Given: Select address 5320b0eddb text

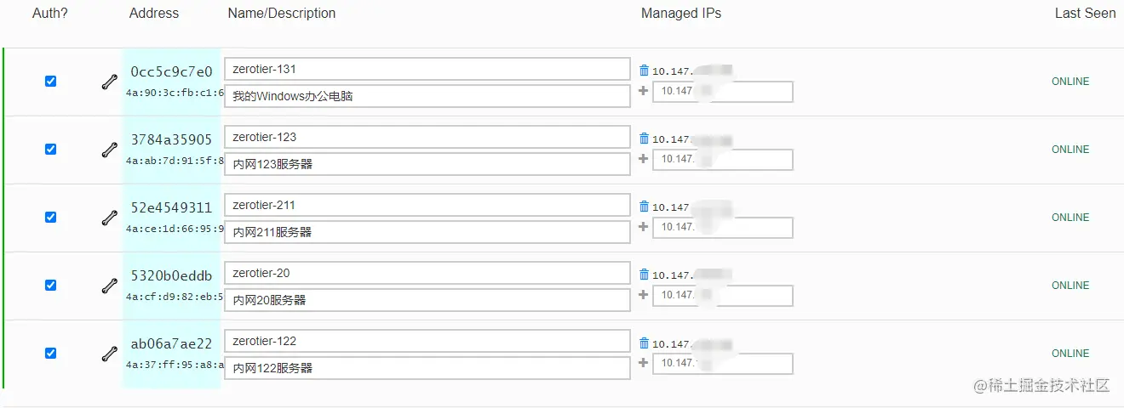Looking at the screenshot, I should [172, 275].
